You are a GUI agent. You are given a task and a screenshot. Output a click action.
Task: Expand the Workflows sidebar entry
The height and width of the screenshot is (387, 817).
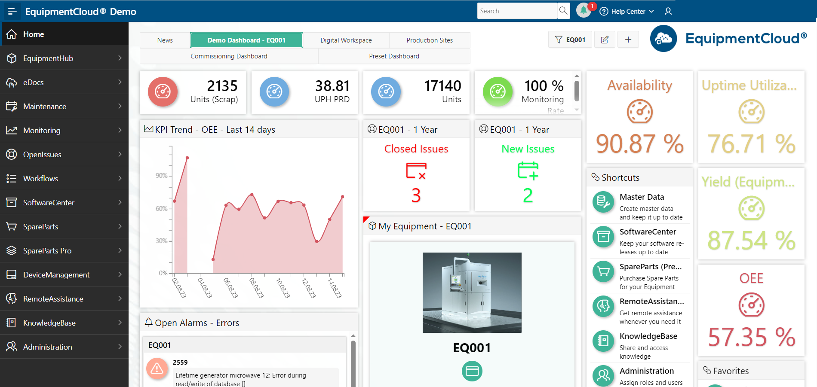pyautogui.click(x=12, y=178)
